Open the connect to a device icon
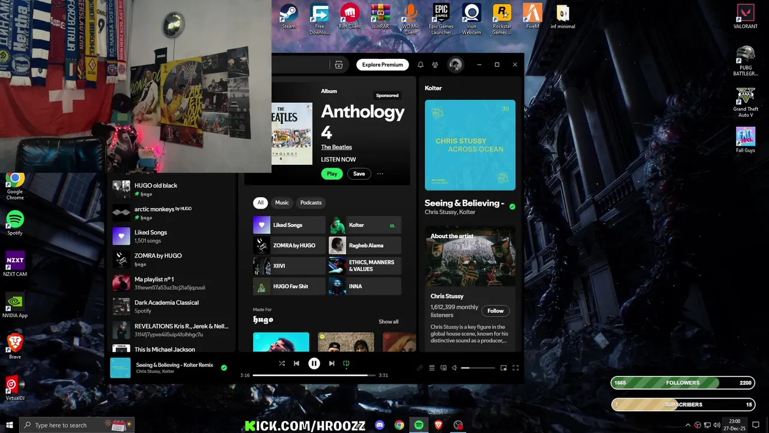 (x=443, y=368)
